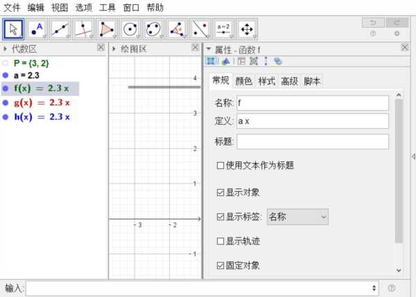Select the Polygon tool
The height and width of the screenshot is (297, 416).
107,29
